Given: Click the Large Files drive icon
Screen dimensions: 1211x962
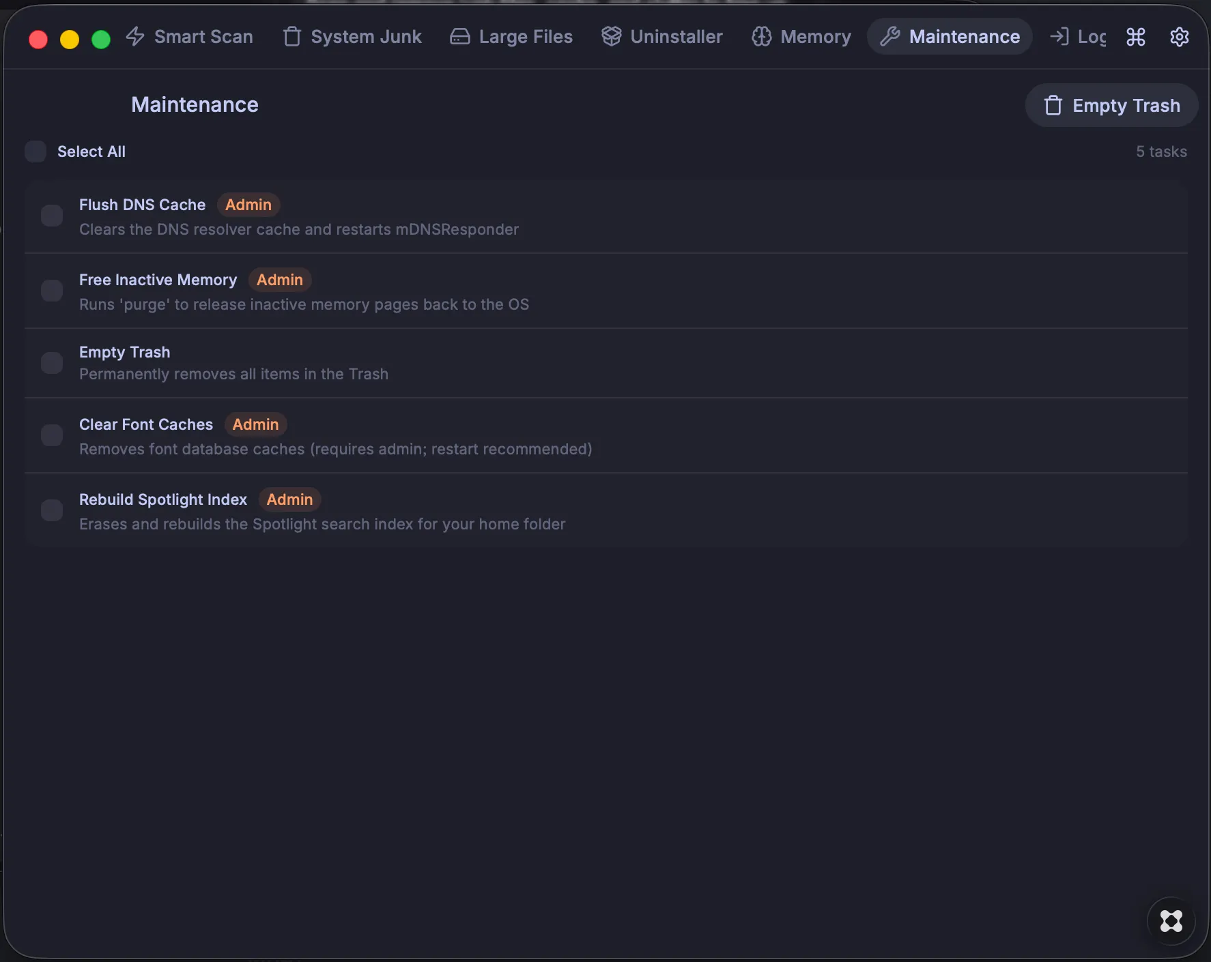Looking at the screenshot, I should pyautogui.click(x=459, y=36).
